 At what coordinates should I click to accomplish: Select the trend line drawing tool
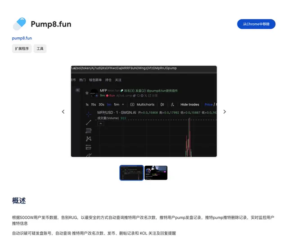(89, 122)
